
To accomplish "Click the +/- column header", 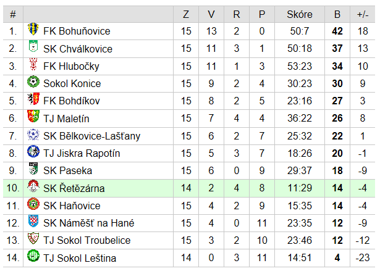I will (x=363, y=14).
